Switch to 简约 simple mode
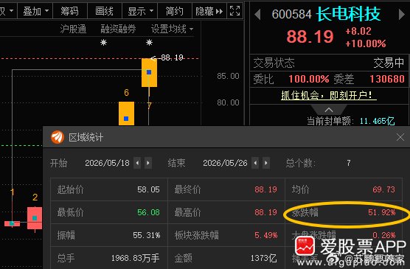Screen dimensions: 410x269 pyautogui.click(x=175, y=11)
